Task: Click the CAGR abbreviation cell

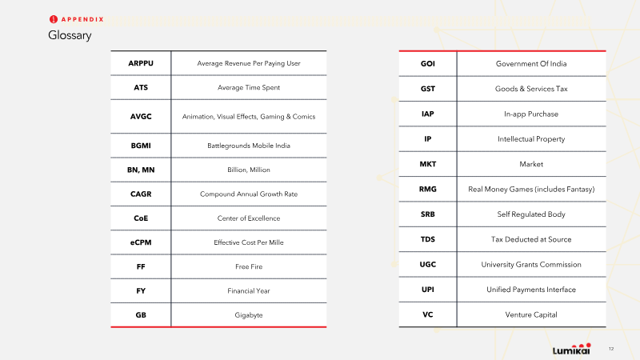Action: [141, 194]
